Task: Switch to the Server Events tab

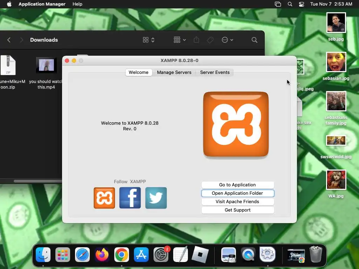Action: point(215,72)
